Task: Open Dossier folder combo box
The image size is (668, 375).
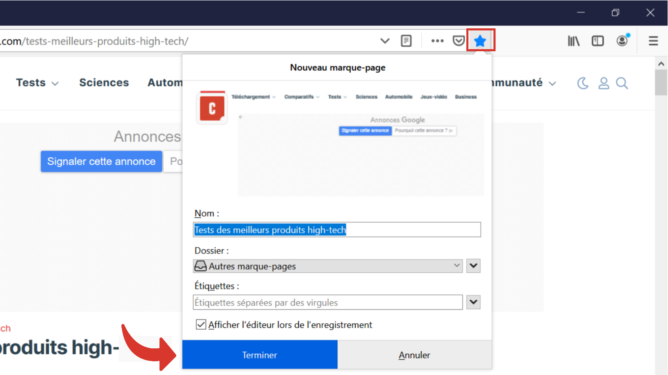Action: point(328,266)
